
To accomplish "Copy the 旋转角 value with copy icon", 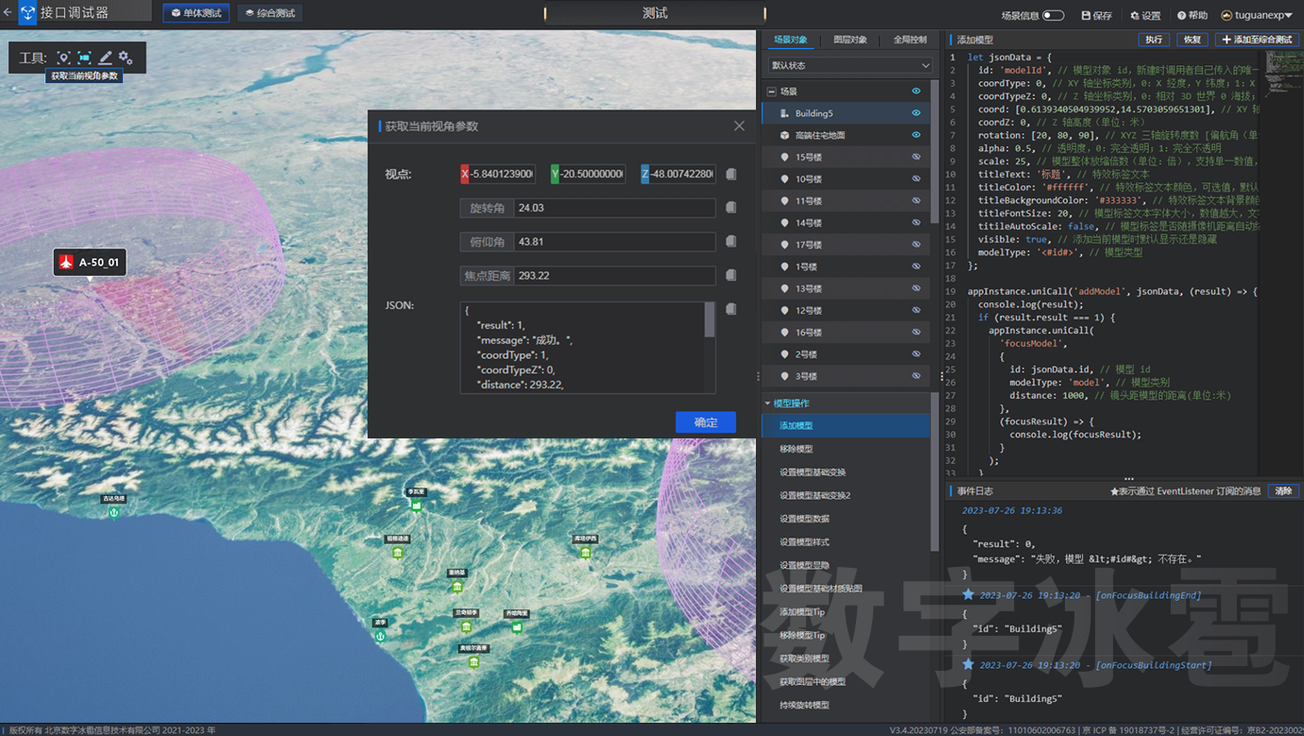I will pos(730,208).
